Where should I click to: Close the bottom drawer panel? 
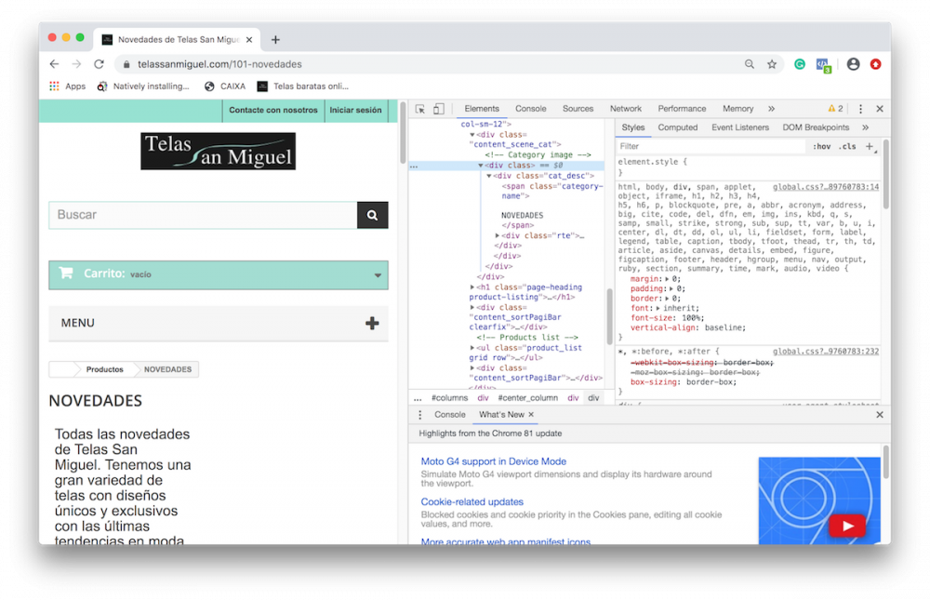click(x=880, y=415)
